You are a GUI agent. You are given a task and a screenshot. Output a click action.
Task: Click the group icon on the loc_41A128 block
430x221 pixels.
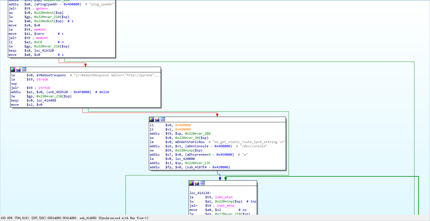[203, 183]
